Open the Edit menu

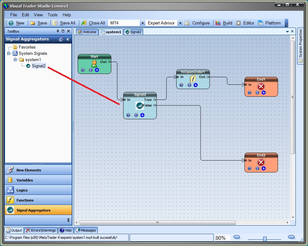(x=25, y=15)
